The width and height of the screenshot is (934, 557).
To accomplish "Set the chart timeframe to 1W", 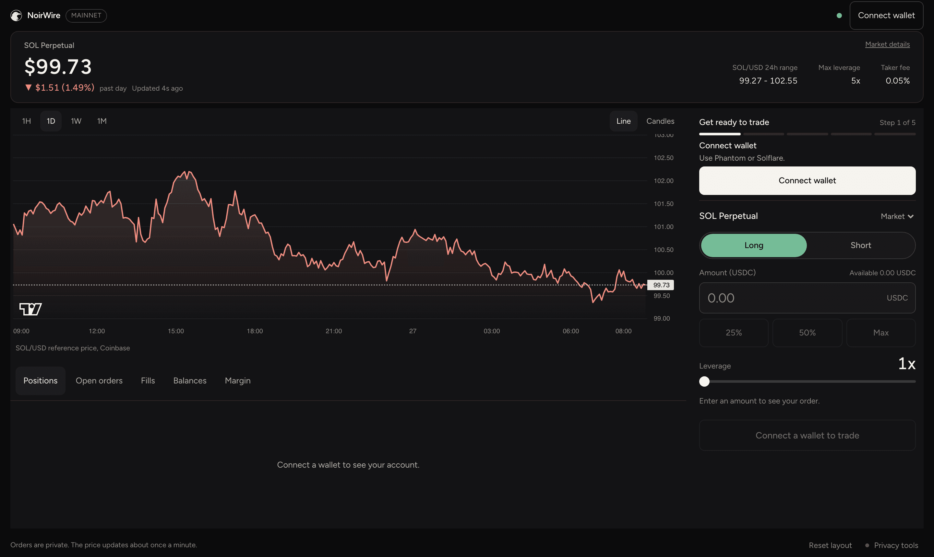I will tap(76, 121).
